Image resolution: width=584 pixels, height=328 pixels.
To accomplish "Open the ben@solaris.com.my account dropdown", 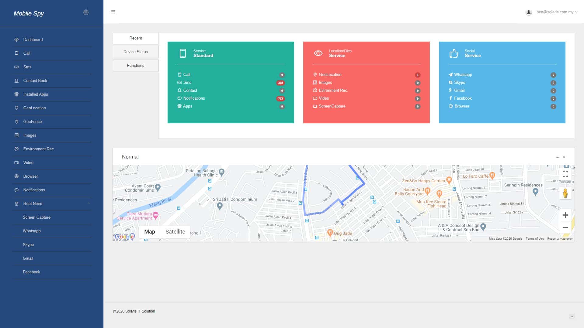I will tap(556, 12).
